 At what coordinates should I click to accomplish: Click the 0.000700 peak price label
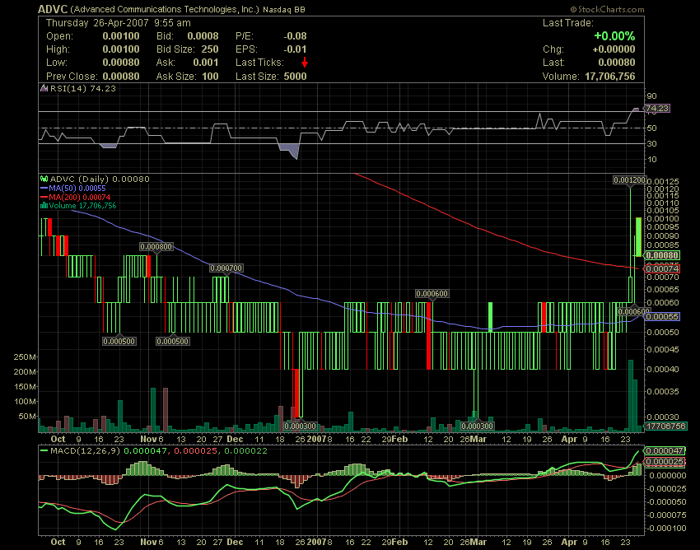(x=226, y=268)
